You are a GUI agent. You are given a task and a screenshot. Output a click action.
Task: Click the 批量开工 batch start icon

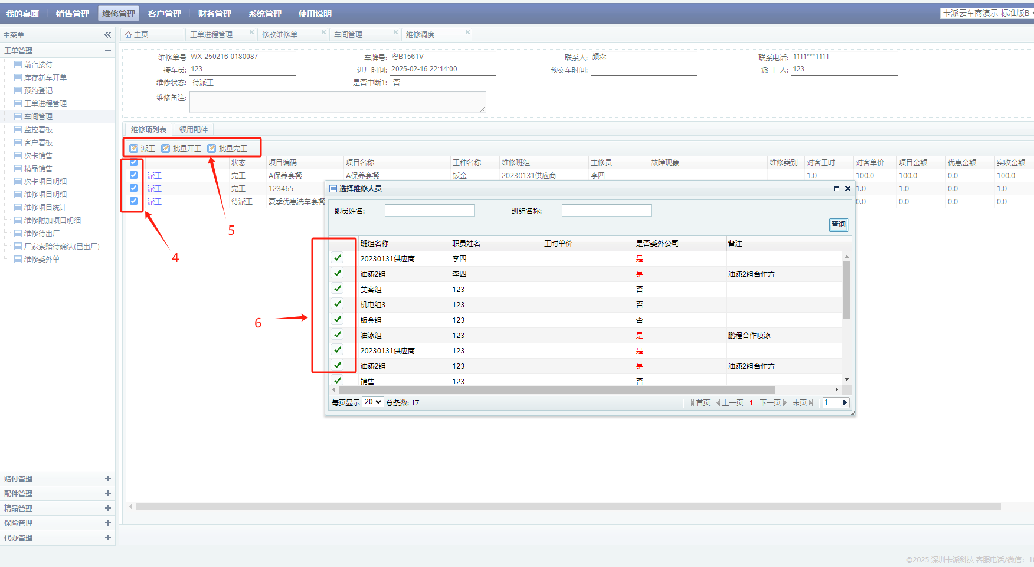click(166, 149)
